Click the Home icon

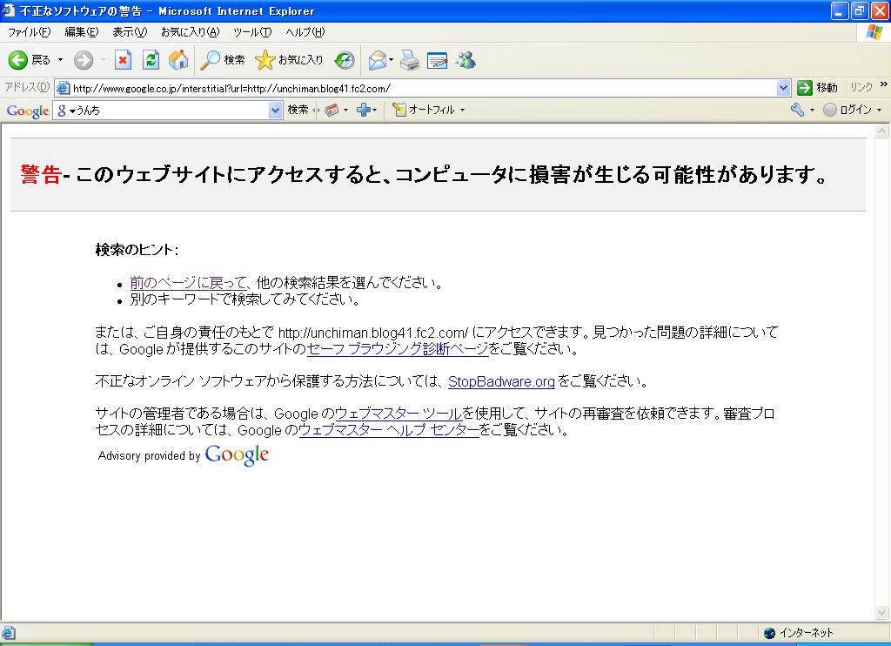pyautogui.click(x=178, y=60)
